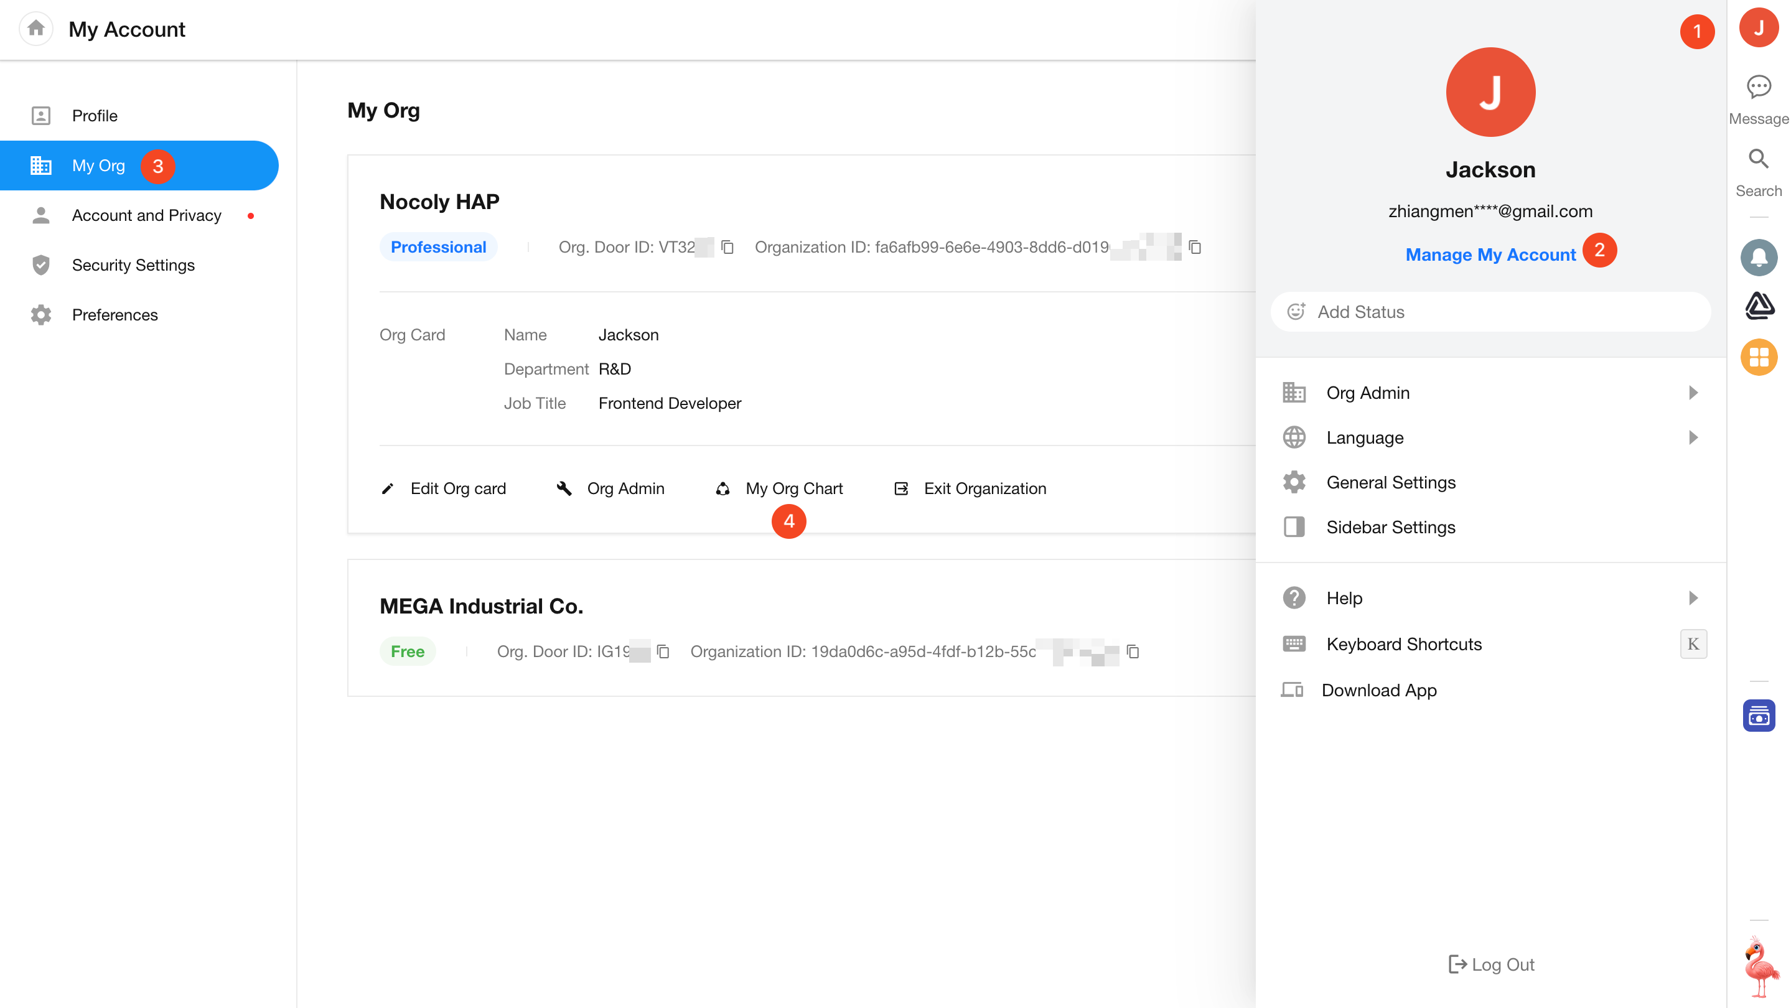Open My Org Chart
The image size is (1791, 1008).
pos(793,488)
